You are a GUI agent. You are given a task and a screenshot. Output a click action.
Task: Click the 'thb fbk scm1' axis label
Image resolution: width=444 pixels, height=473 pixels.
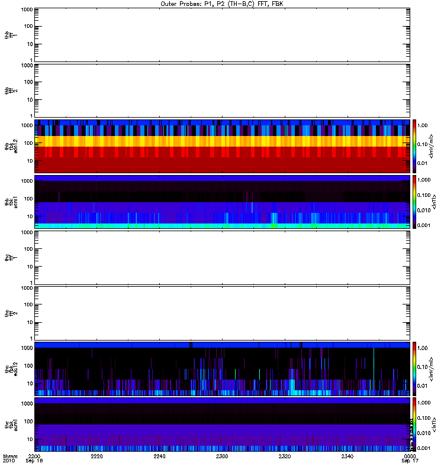tap(11, 202)
